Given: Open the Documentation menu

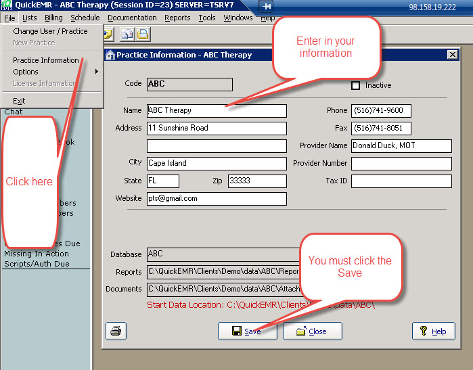Looking at the screenshot, I should tap(132, 18).
